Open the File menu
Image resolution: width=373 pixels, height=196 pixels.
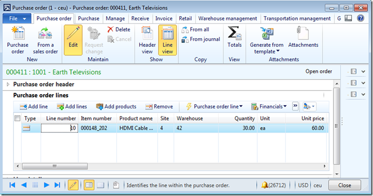pos(17,18)
